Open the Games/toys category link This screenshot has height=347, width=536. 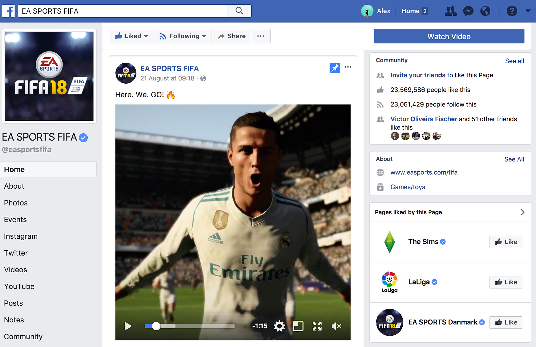point(408,187)
